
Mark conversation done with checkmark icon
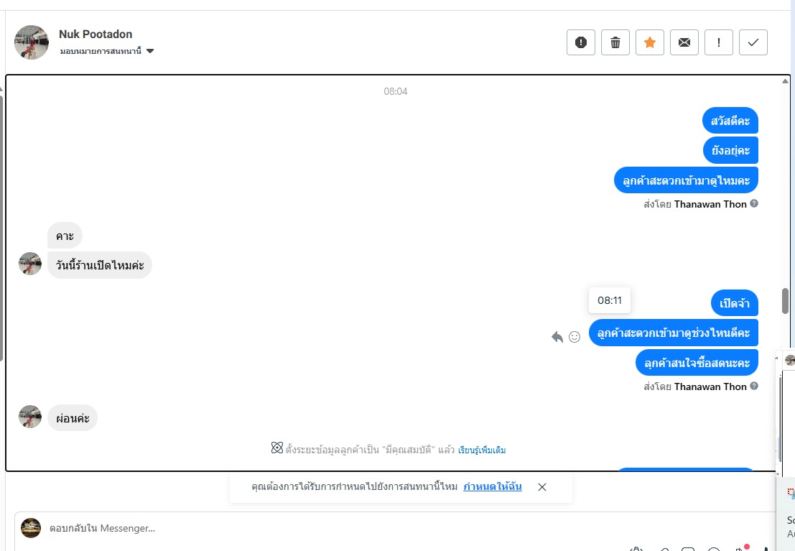(x=753, y=42)
